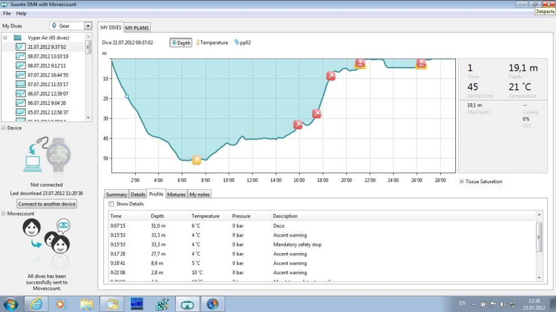Enable the Show Details checkbox
556x312 pixels.
(112, 204)
